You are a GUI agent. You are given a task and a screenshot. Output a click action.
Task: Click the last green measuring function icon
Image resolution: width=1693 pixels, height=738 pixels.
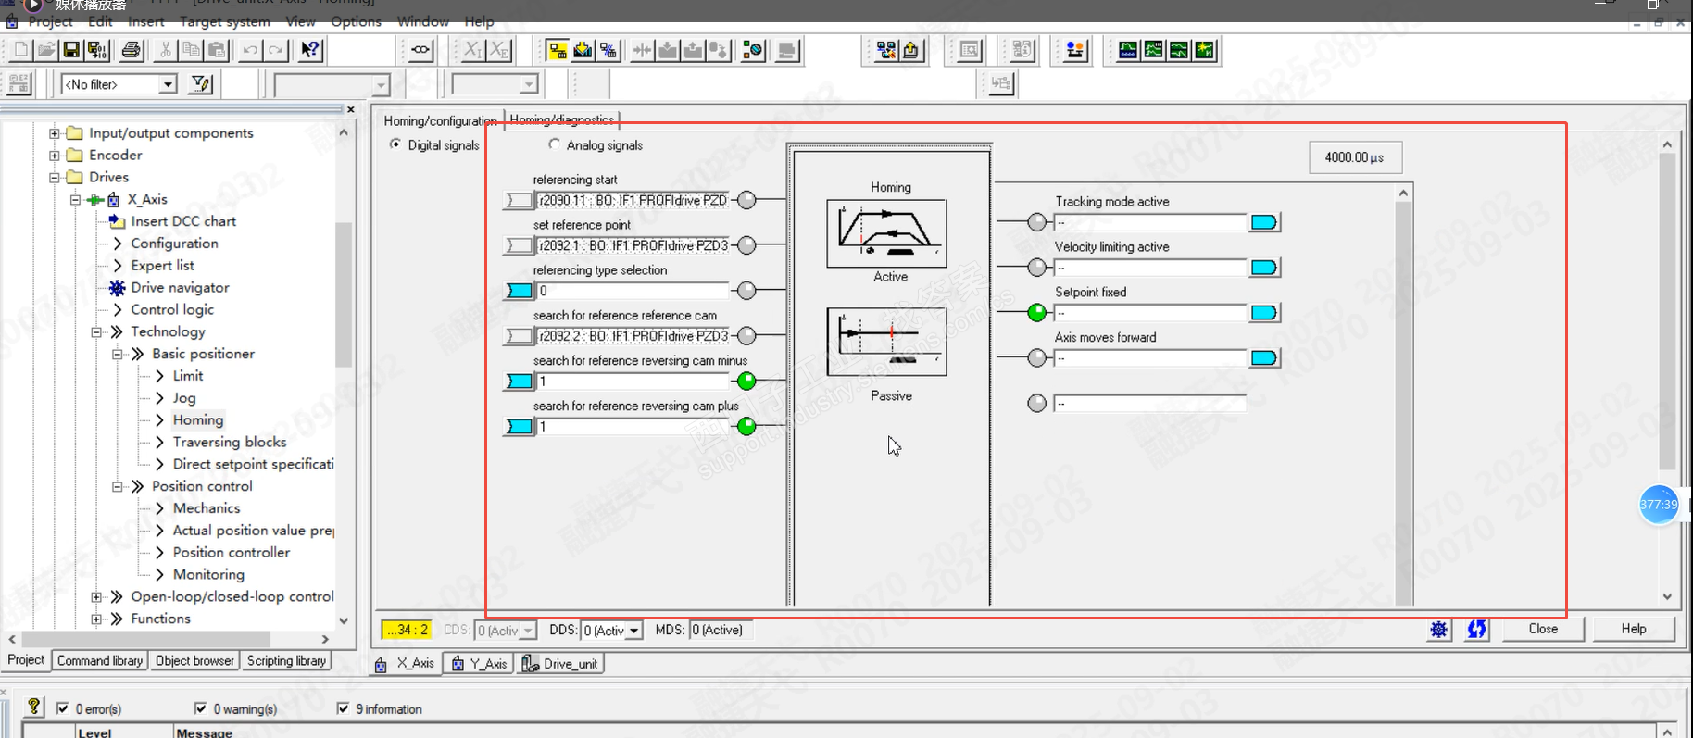coord(1205,50)
